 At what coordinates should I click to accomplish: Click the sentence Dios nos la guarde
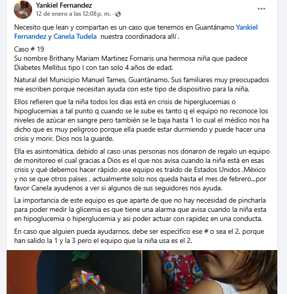[x=85, y=138]
